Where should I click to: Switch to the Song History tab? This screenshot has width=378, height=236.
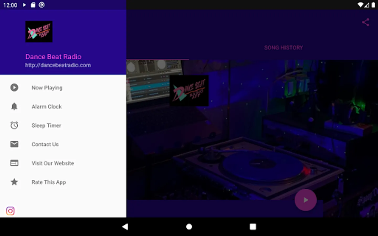[283, 47]
